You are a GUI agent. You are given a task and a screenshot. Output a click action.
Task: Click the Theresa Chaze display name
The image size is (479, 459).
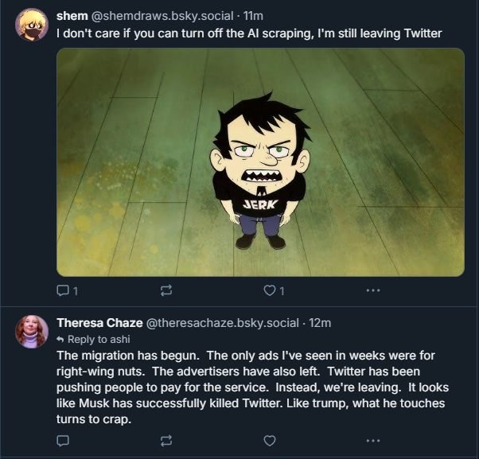[99, 322]
